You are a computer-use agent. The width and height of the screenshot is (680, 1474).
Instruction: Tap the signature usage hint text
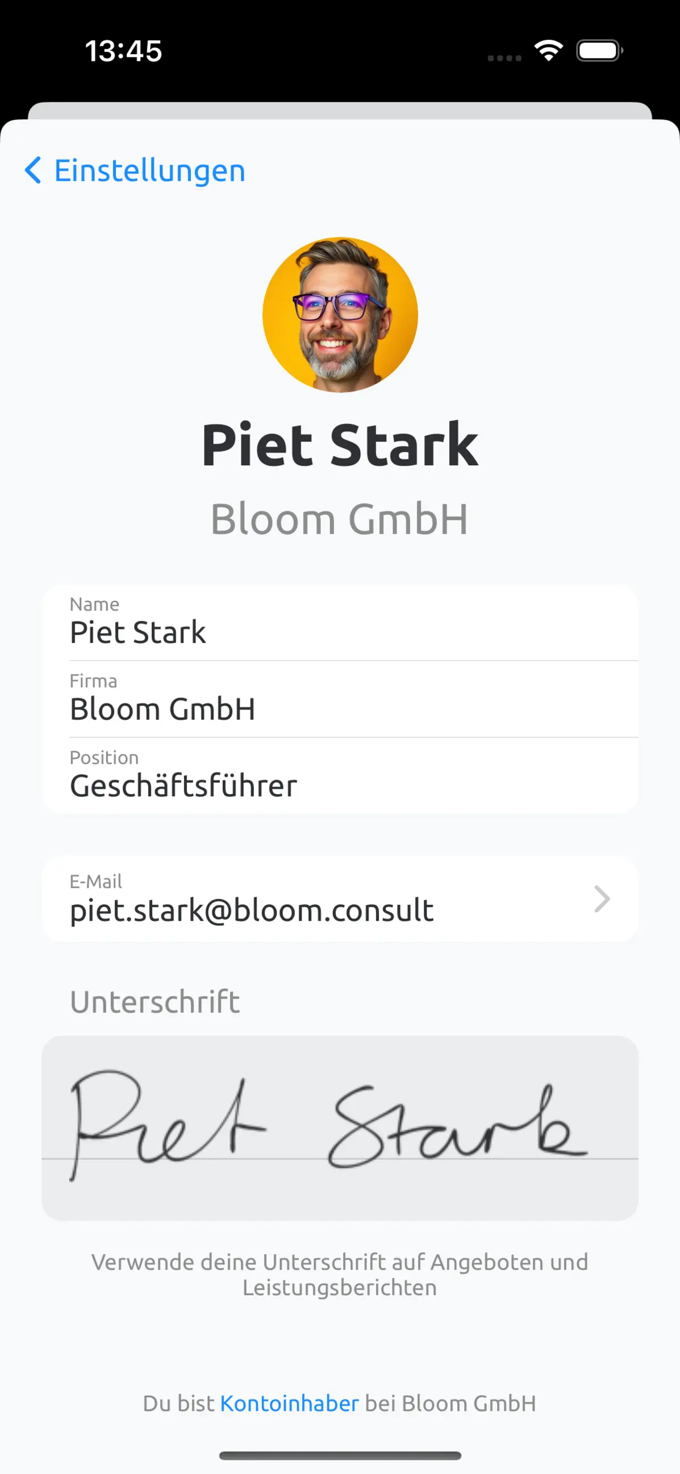(x=340, y=1275)
